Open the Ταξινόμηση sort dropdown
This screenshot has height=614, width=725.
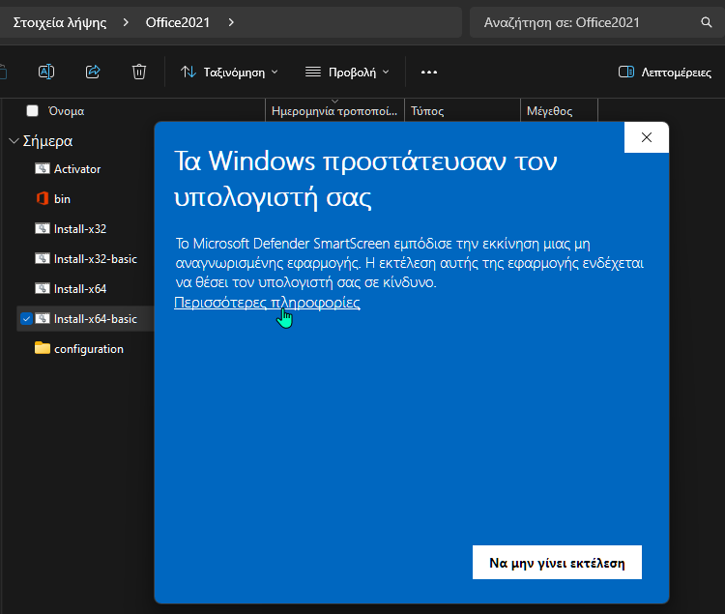[x=229, y=73]
